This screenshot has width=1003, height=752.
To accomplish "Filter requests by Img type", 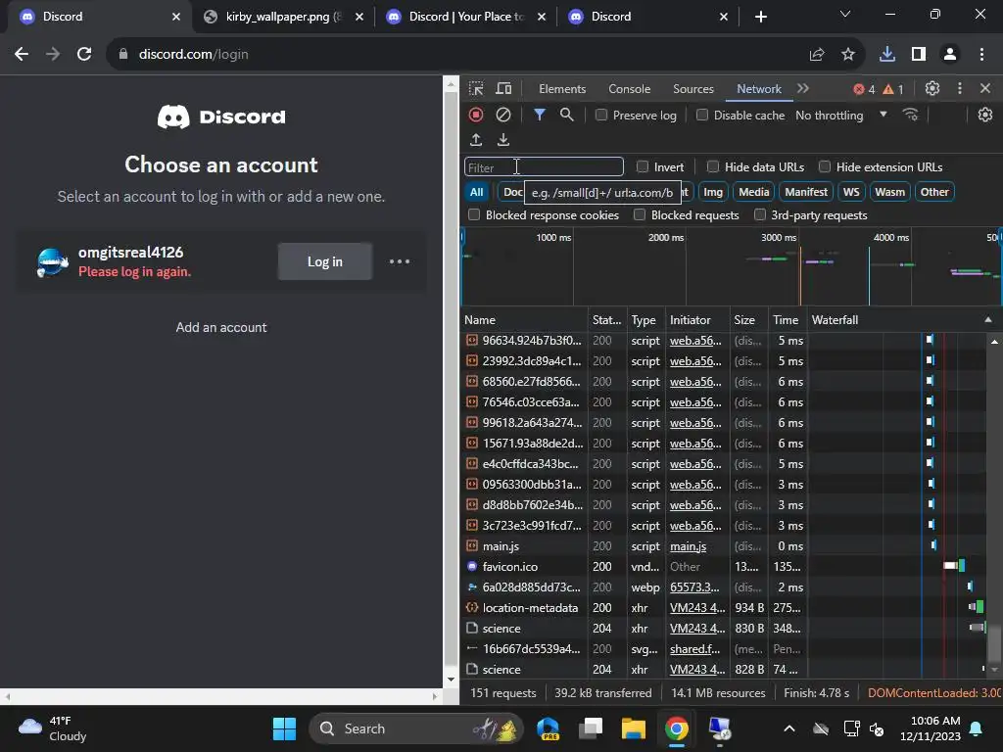I will (713, 192).
